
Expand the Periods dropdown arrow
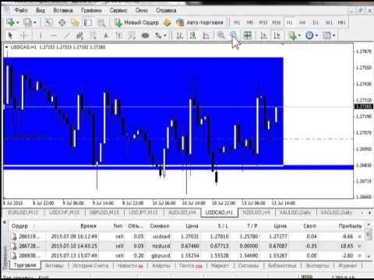click(x=316, y=35)
